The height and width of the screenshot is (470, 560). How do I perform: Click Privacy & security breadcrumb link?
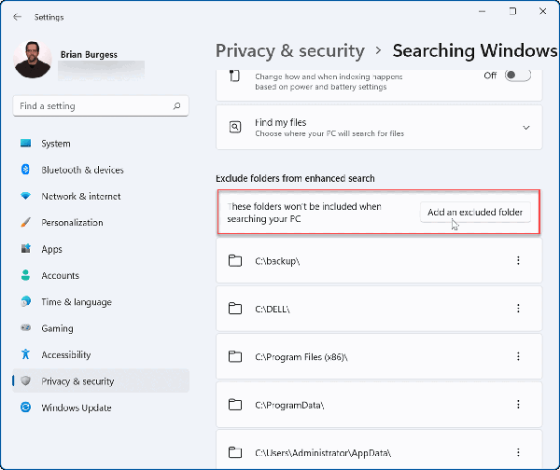pyautogui.click(x=290, y=50)
